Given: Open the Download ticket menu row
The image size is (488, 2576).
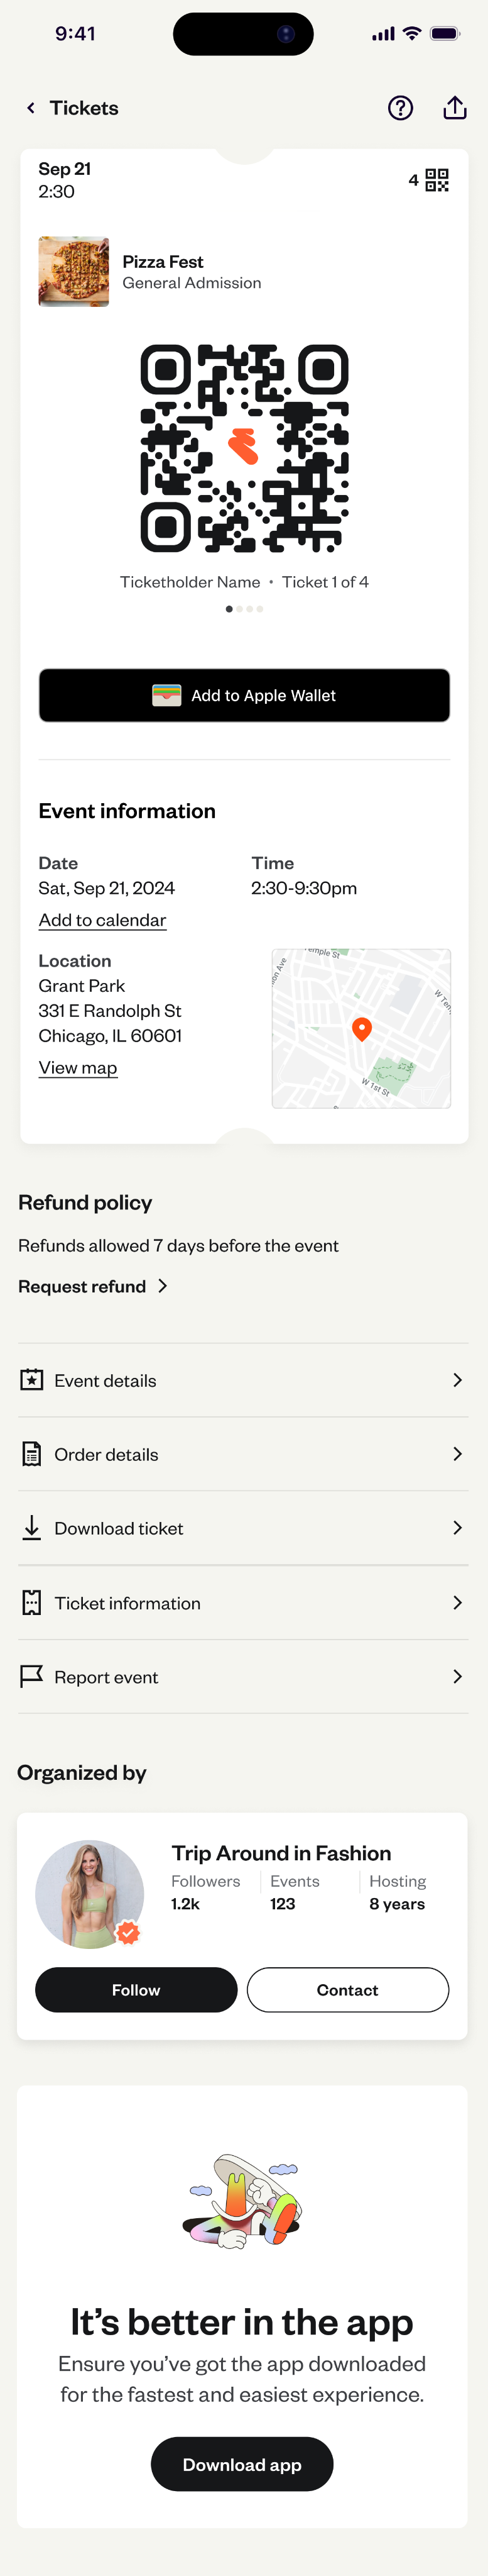Looking at the screenshot, I should 244,1528.
